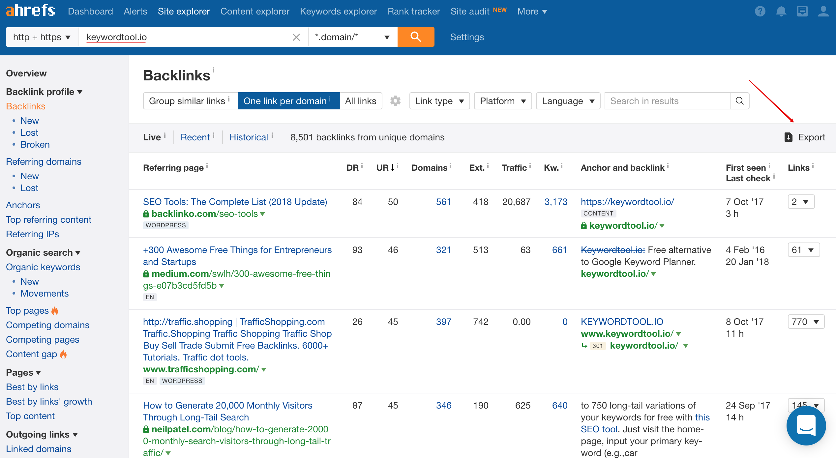Open the Platform filter dropdown
Image resolution: width=836 pixels, height=458 pixels.
[503, 101]
